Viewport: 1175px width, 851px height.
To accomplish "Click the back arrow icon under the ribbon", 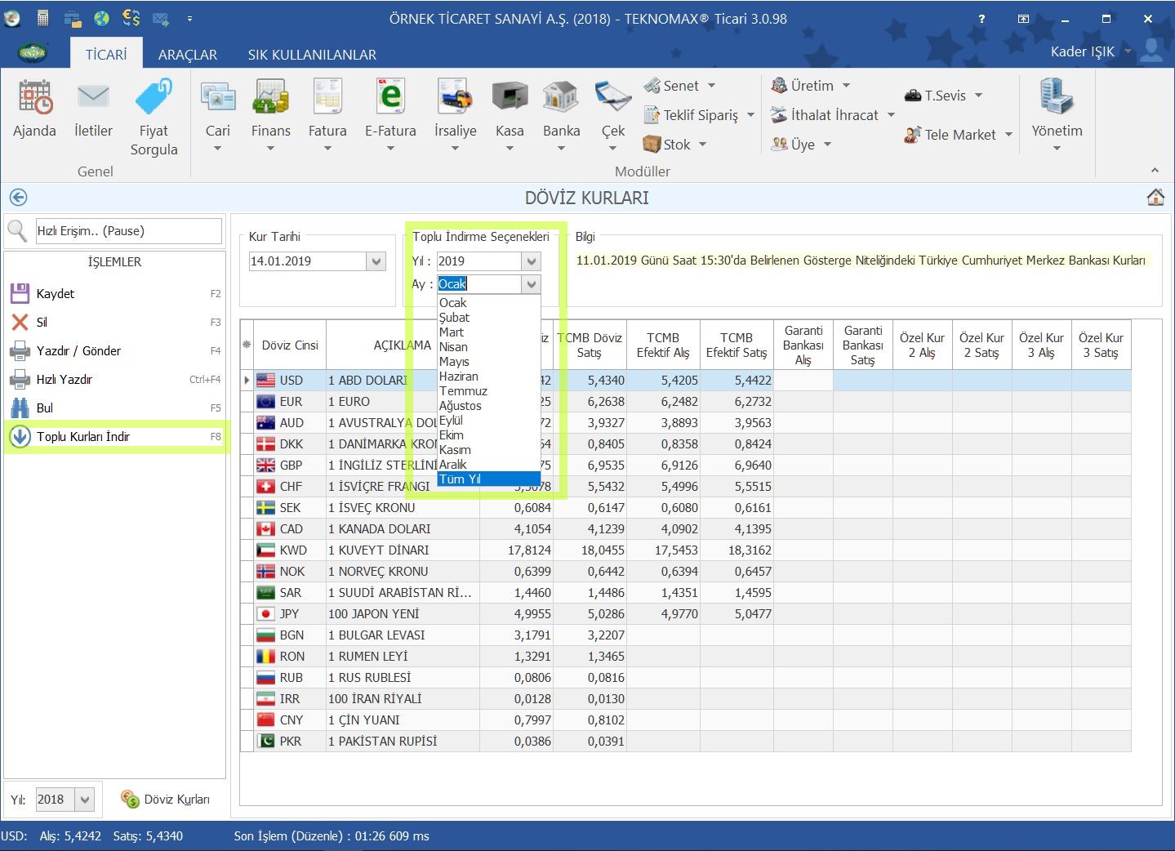I will [x=18, y=198].
